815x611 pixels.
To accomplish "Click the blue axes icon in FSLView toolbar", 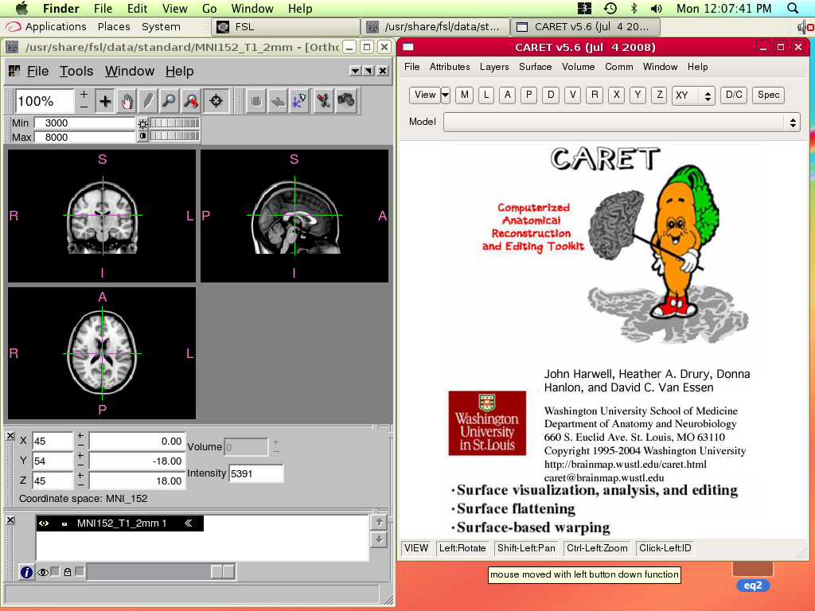I will click(299, 101).
